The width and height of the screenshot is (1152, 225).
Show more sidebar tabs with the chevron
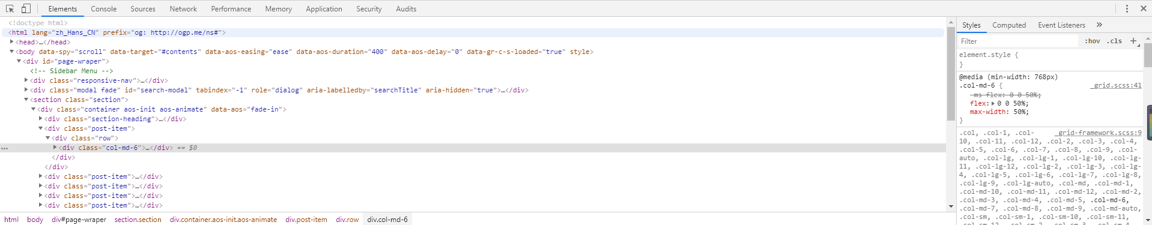(1099, 25)
